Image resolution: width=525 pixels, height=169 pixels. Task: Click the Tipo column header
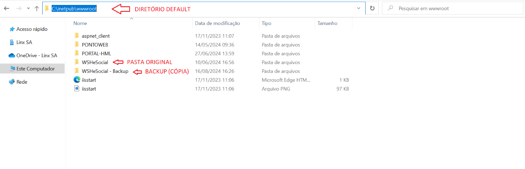pyautogui.click(x=266, y=23)
